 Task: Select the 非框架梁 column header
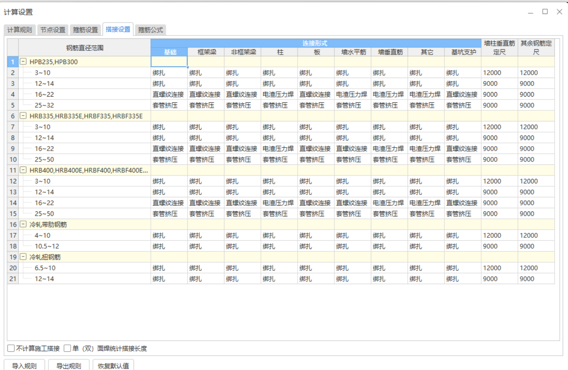(x=243, y=52)
